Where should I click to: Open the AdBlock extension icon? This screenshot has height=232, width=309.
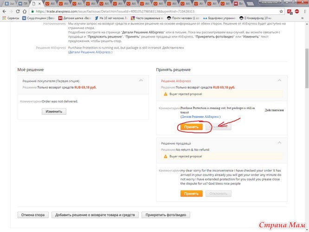[x=297, y=12]
